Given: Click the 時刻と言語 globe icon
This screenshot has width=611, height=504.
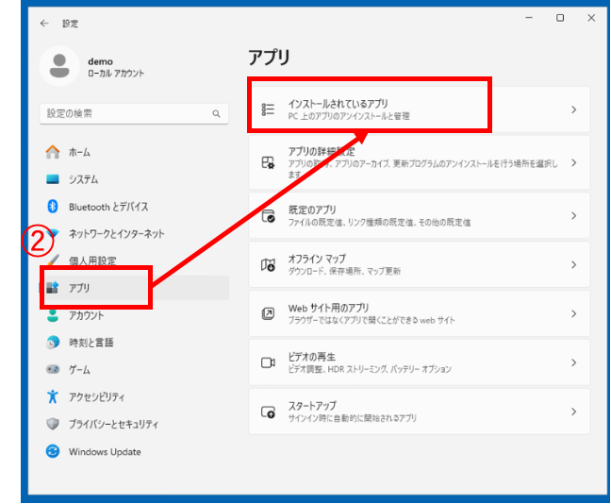Looking at the screenshot, I should point(53,343).
